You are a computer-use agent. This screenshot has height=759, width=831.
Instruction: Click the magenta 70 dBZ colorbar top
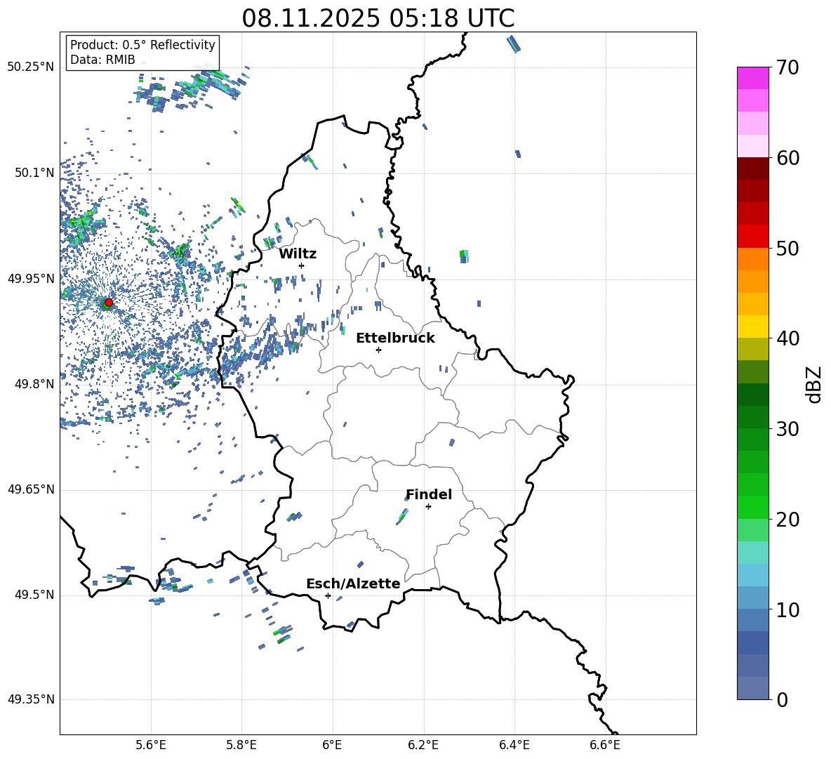(x=752, y=78)
